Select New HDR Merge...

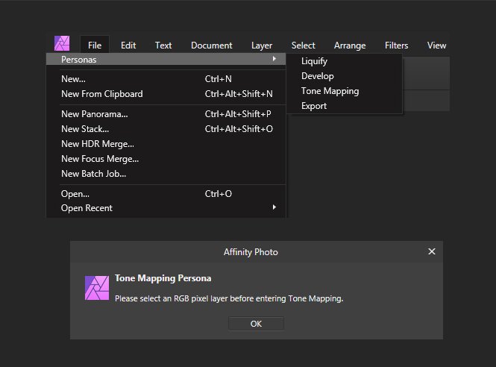(x=166, y=144)
